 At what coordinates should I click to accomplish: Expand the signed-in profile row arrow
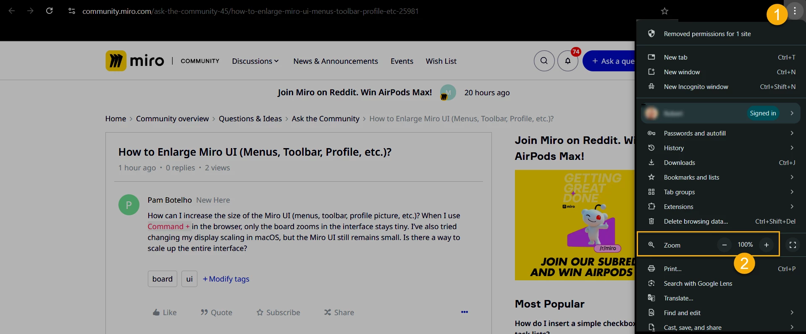(792, 113)
